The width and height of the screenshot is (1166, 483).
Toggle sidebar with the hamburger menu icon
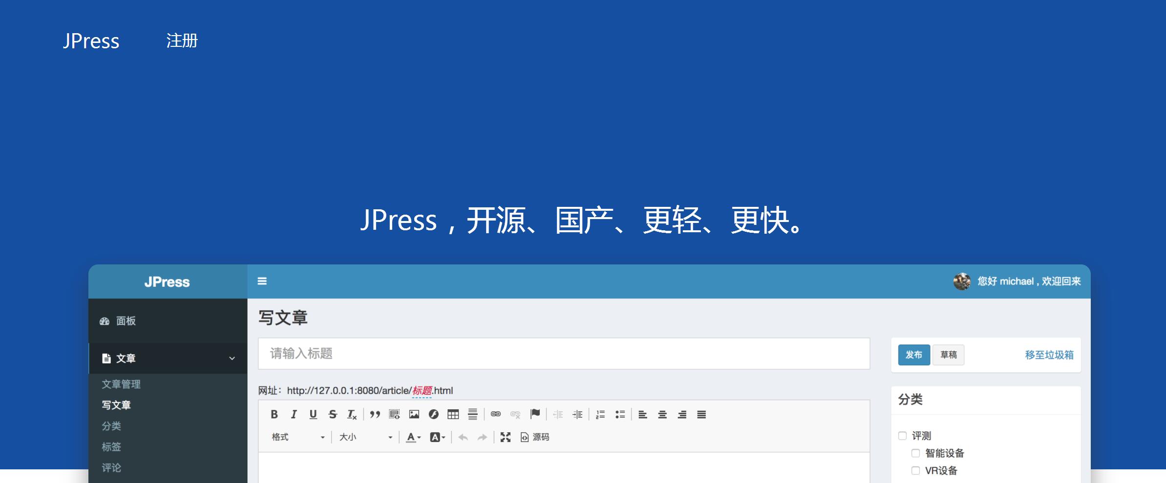262,281
